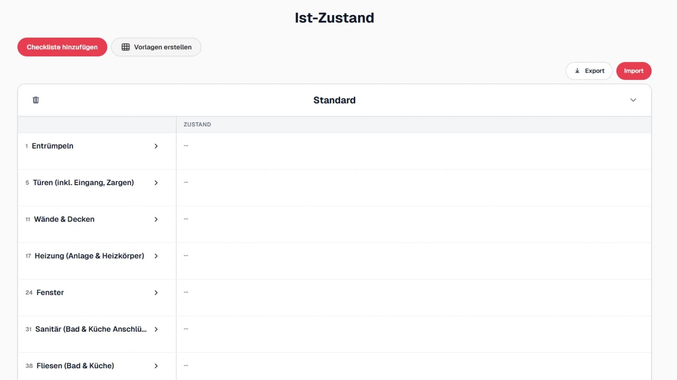This screenshot has width=677, height=380.
Task: Delete the Standard checklist via trash icon
Action: [36, 100]
